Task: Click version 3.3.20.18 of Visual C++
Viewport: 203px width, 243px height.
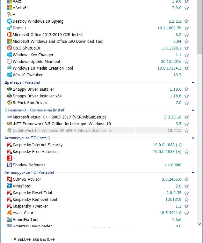Action: 172,117
